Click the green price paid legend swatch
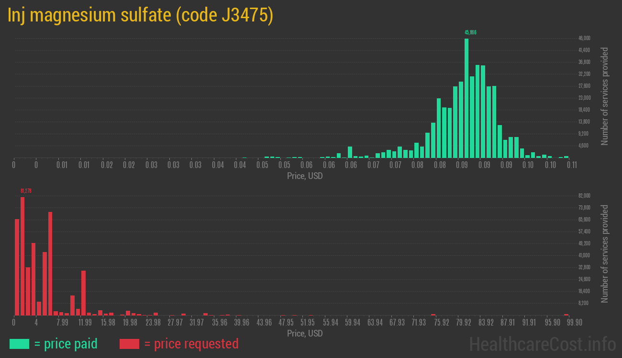This screenshot has height=358, width=622. [19, 344]
